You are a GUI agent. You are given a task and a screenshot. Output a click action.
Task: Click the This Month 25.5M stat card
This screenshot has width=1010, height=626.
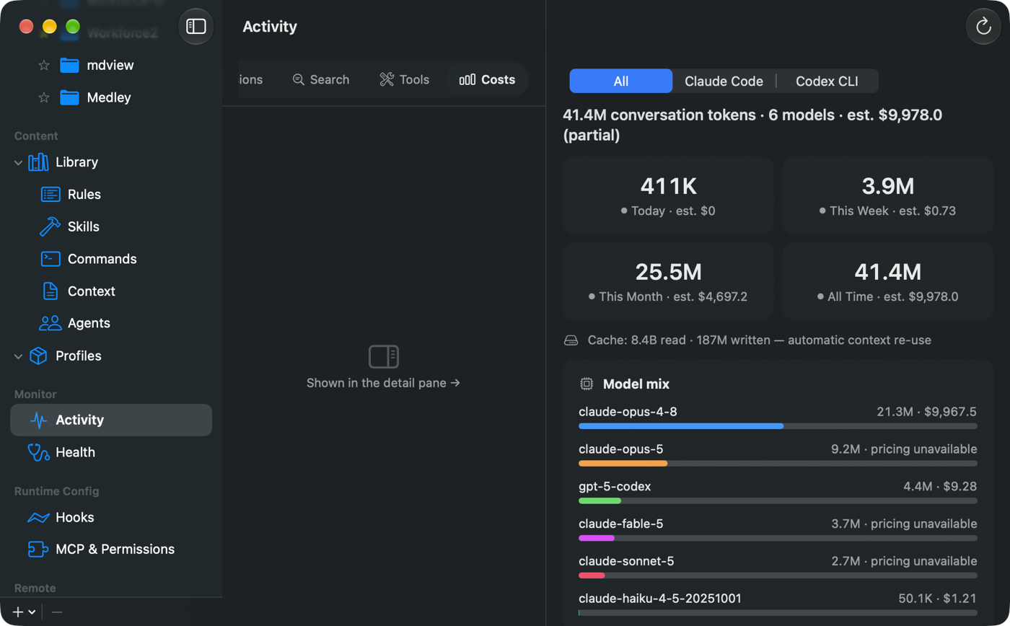pos(668,281)
